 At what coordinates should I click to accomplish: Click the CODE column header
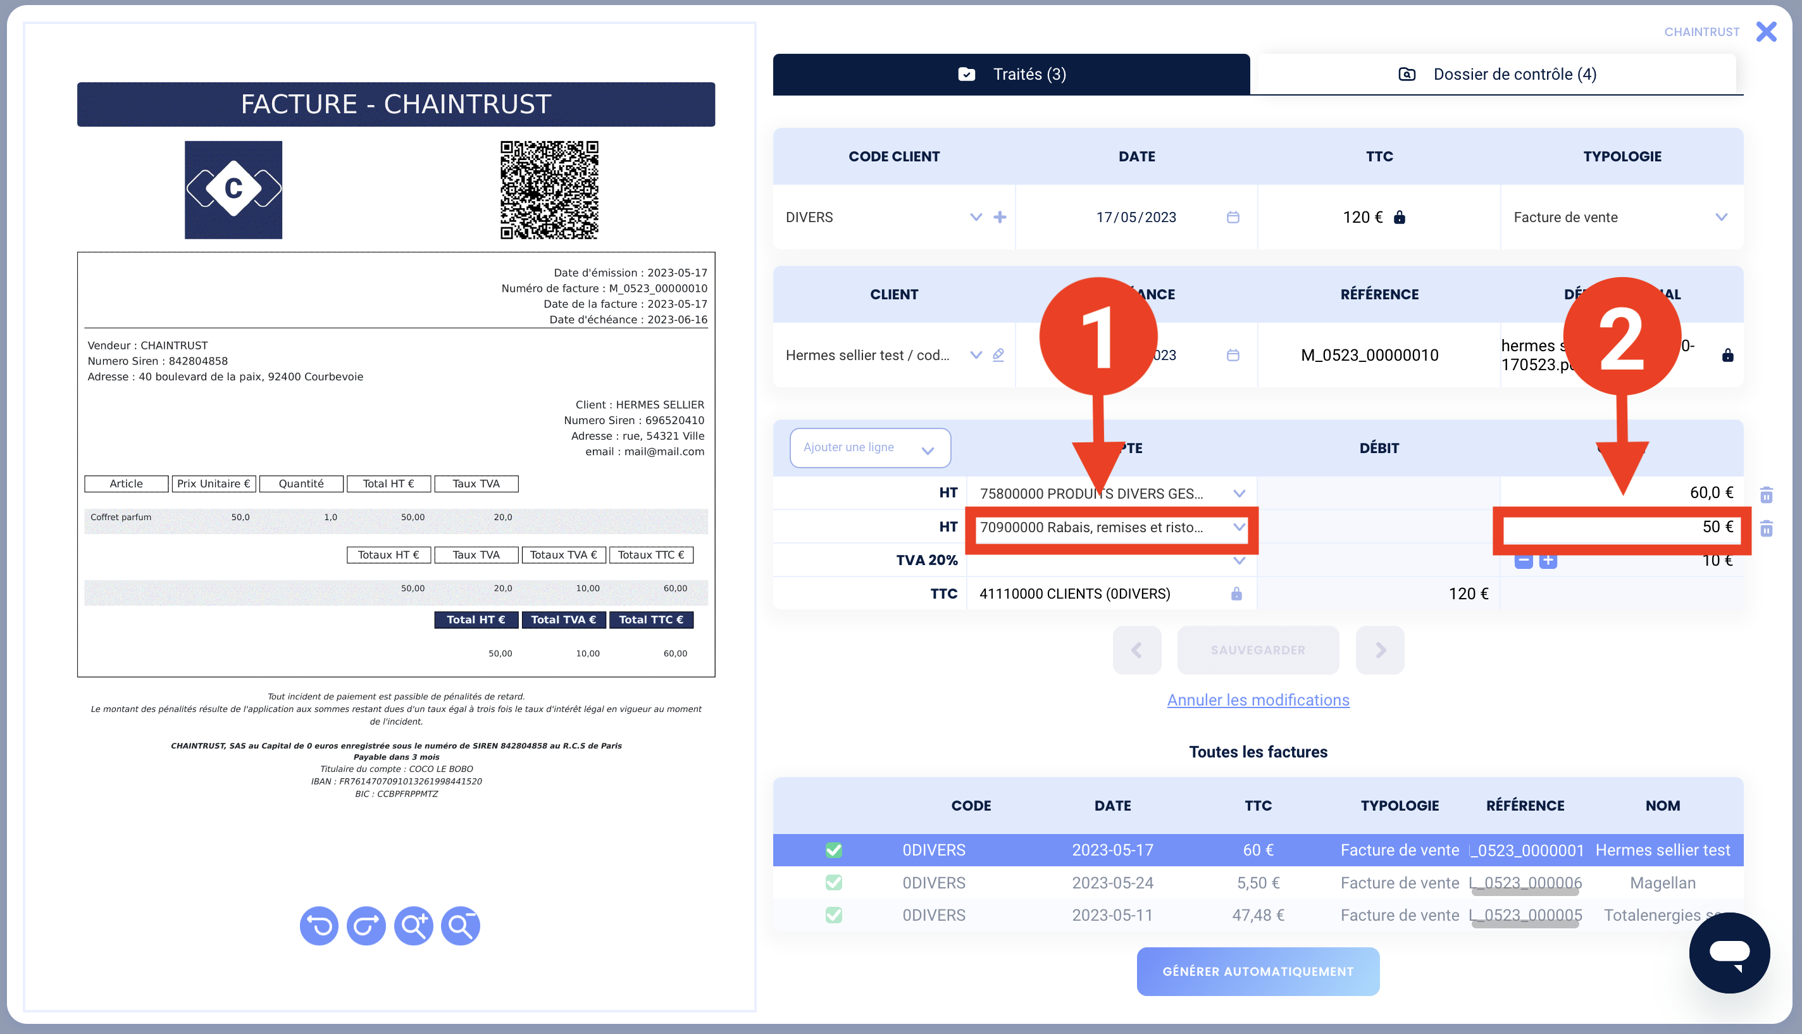pos(971,806)
